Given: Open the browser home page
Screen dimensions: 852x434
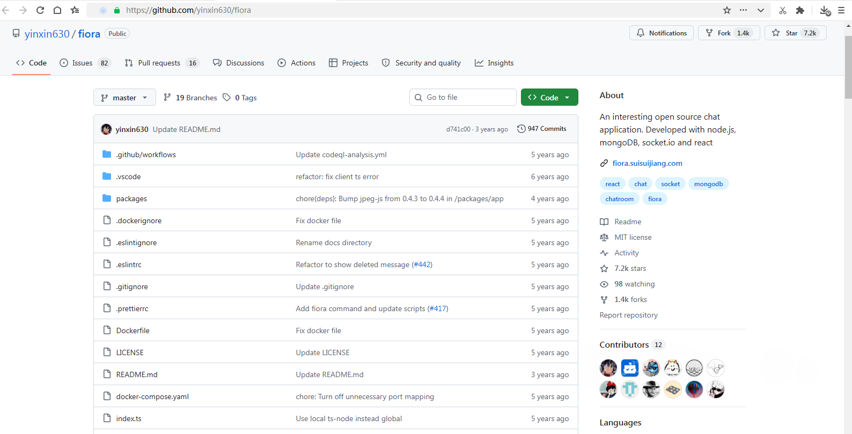Looking at the screenshot, I should 57,10.
